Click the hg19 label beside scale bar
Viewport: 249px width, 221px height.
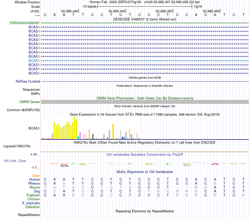pyautogui.click(x=198, y=7)
